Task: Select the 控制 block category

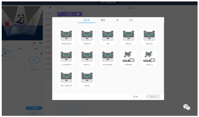Action: [48, 47]
